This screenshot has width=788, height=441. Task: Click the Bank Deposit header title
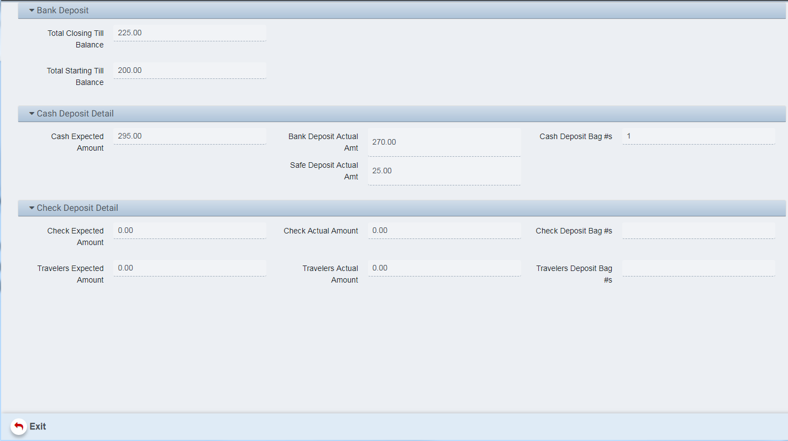click(x=62, y=10)
